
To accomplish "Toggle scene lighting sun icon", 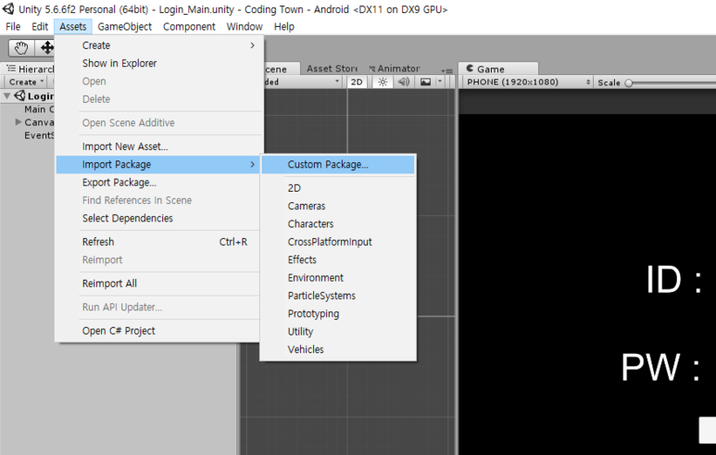I will (x=383, y=82).
